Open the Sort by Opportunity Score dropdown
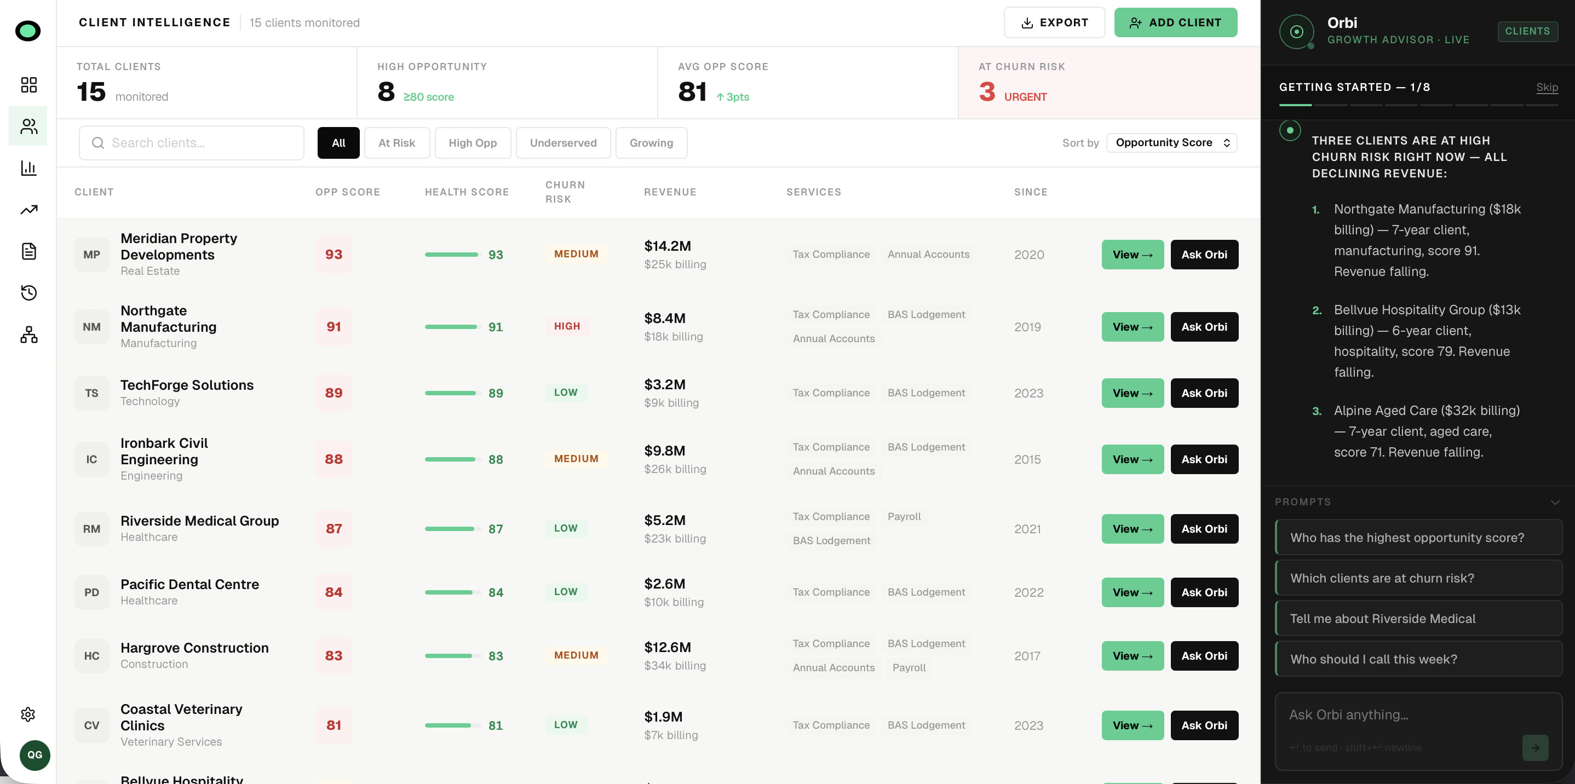 1171,142
